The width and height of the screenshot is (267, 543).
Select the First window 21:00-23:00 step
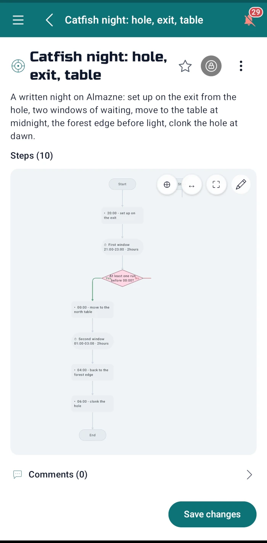(x=122, y=247)
